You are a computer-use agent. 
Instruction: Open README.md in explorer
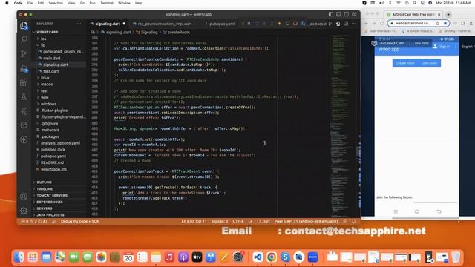(52, 162)
